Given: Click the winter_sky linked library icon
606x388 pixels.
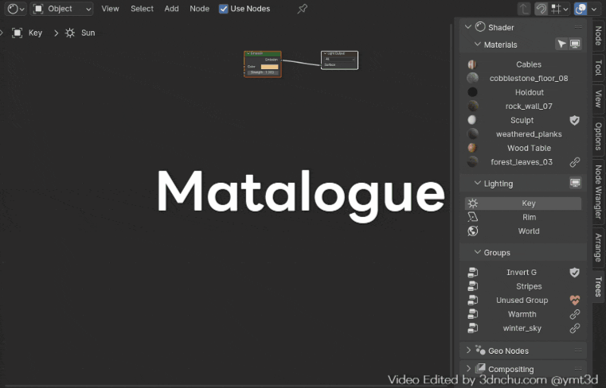Looking at the screenshot, I should pyautogui.click(x=575, y=328).
